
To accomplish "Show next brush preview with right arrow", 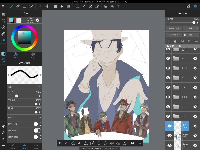I will click(40, 75).
